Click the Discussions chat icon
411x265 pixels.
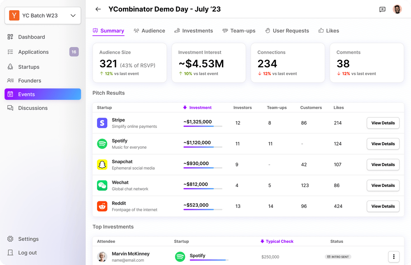10,108
